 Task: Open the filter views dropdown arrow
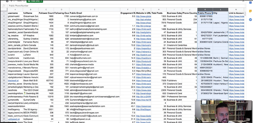tap(14, 1)
